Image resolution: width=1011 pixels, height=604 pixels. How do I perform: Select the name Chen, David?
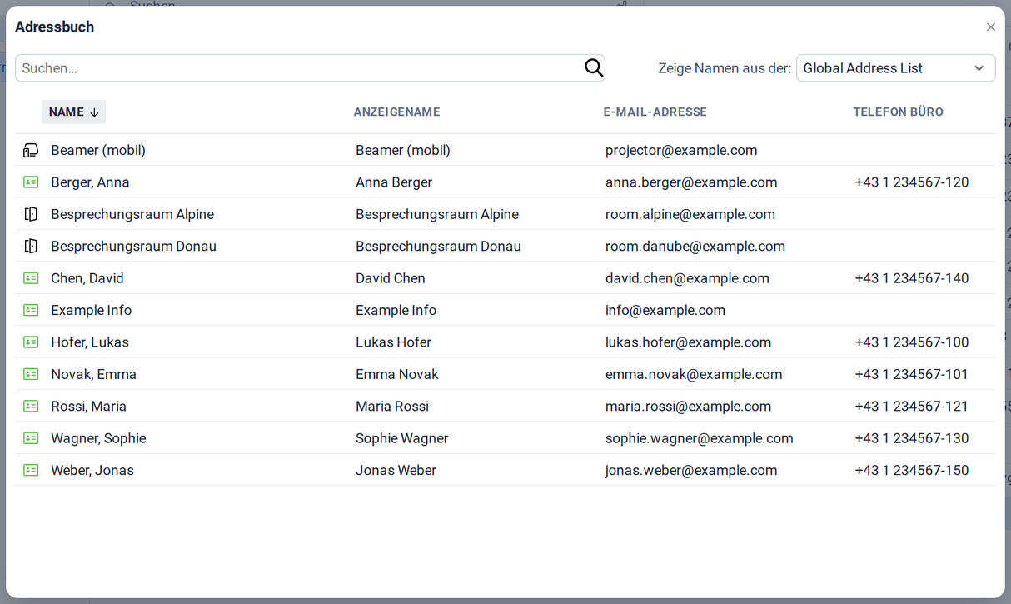coord(87,278)
